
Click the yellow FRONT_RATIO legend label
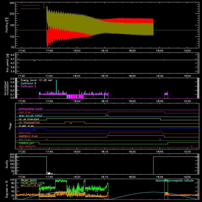point(29,181)
